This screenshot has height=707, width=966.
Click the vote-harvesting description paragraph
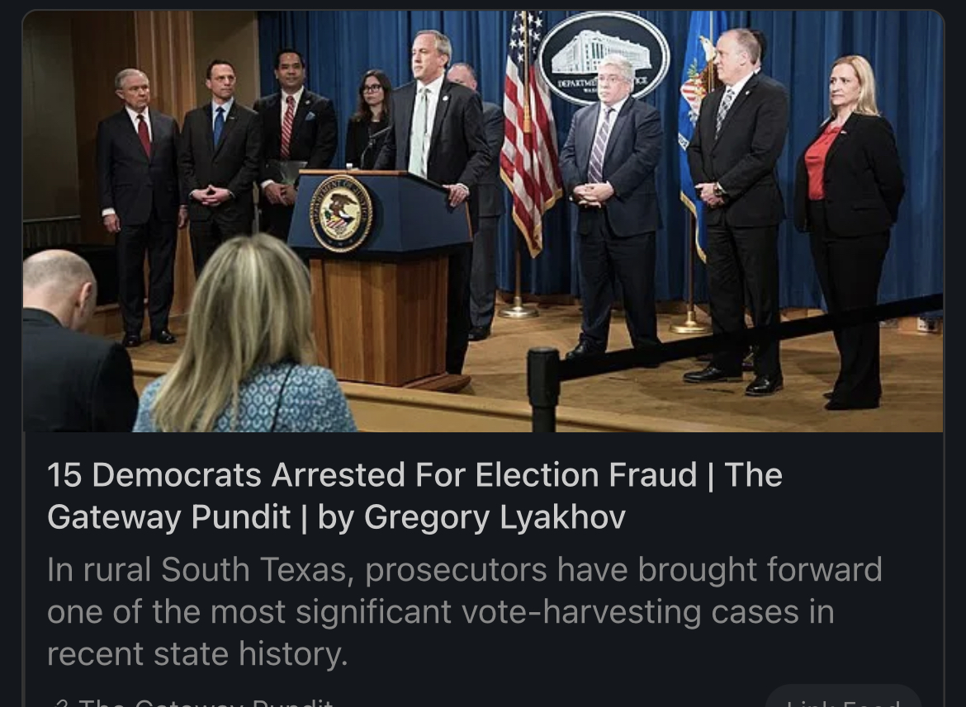465,610
